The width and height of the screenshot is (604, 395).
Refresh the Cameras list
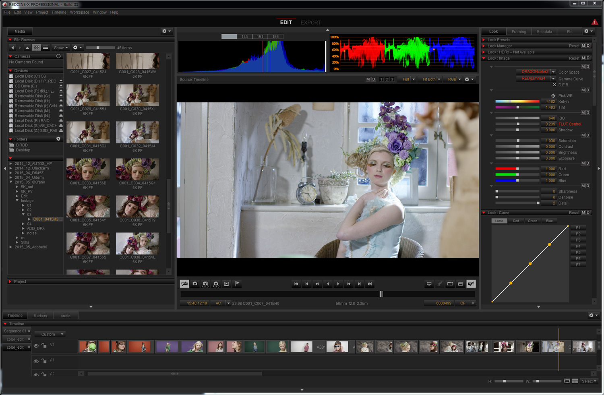(58, 56)
